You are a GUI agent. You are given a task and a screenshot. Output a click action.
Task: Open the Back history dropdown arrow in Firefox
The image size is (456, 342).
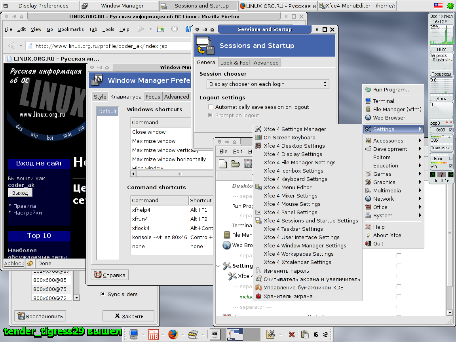[x=21, y=46]
